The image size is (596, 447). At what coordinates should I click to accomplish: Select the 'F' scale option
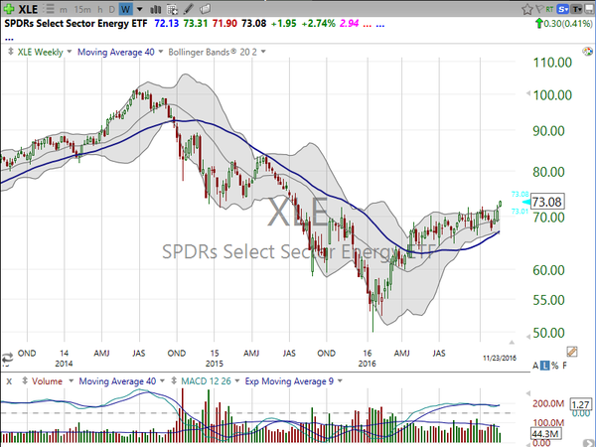[564, 366]
